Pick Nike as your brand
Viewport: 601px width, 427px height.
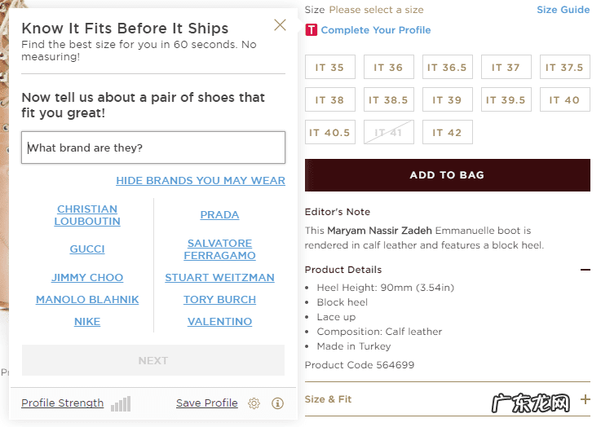(x=87, y=321)
